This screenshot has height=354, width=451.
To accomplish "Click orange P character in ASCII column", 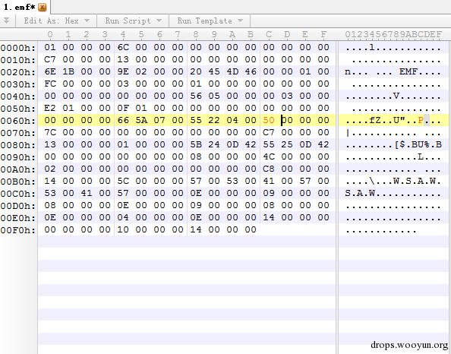I will click(421, 120).
